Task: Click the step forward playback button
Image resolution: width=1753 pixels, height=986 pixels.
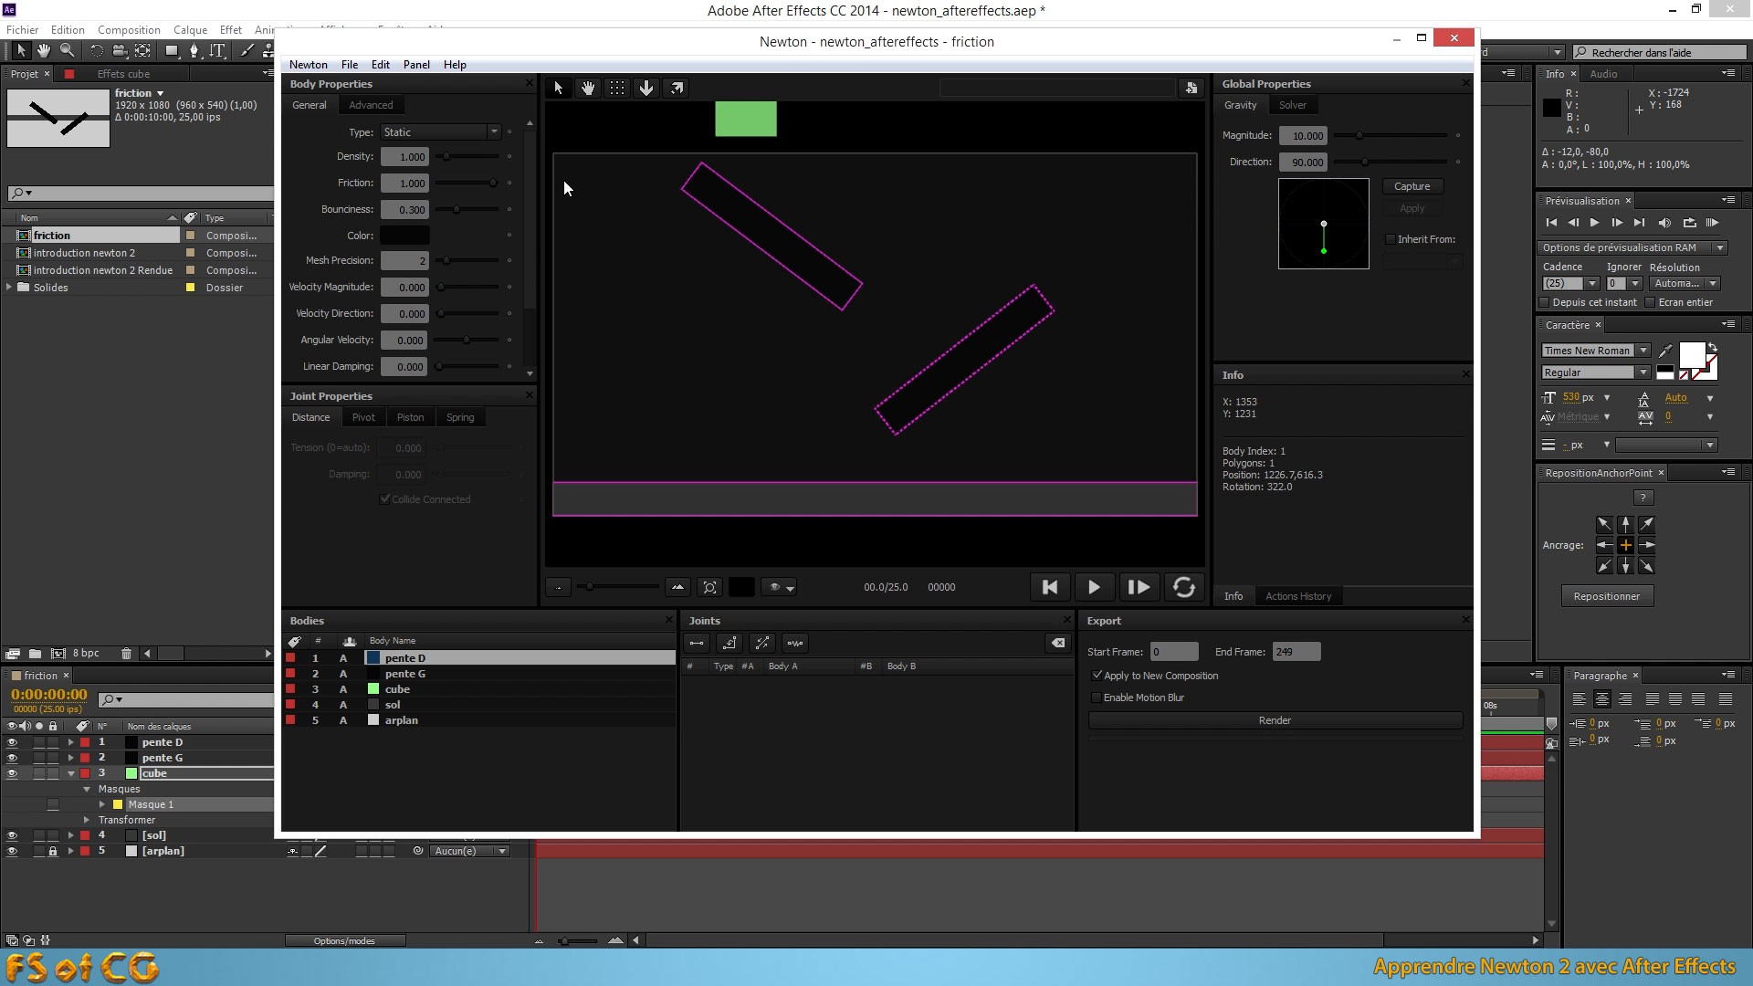Action: coord(1138,586)
